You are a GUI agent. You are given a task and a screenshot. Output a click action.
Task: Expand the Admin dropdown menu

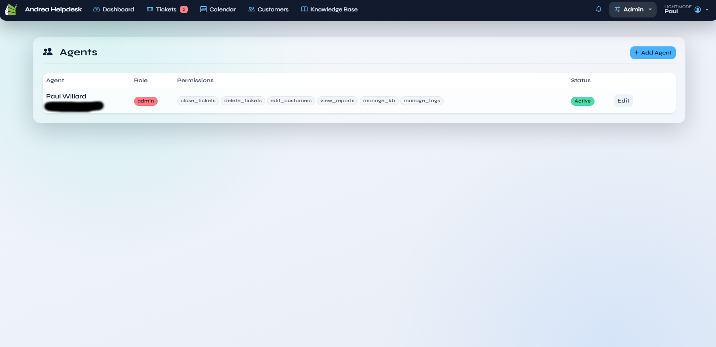tap(633, 9)
